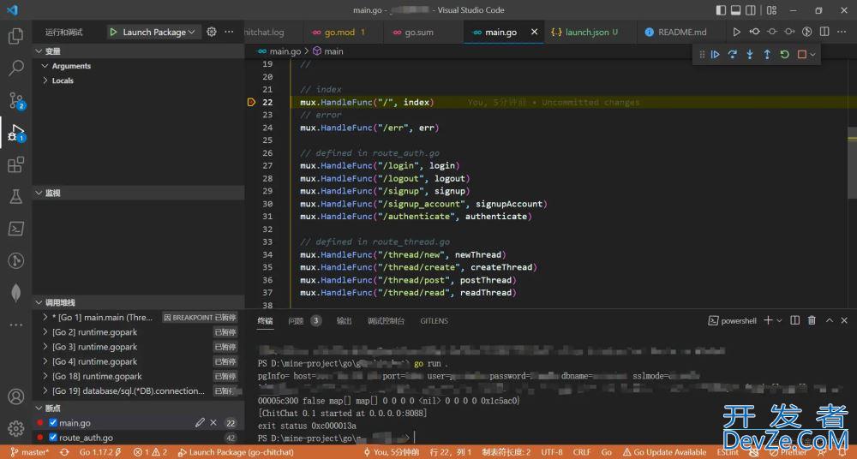This screenshot has height=459, width=857.
Task: Click Go 1.17.2 version in status bar
Action: point(100,452)
